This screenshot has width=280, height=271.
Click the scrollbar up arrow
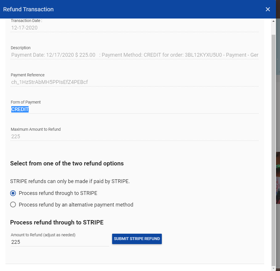273,21
